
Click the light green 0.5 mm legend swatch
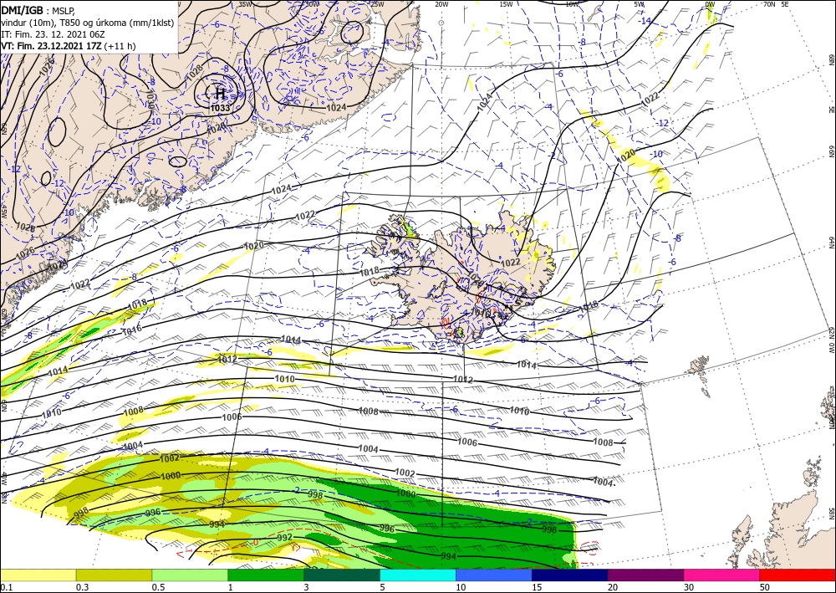(x=190, y=575)
